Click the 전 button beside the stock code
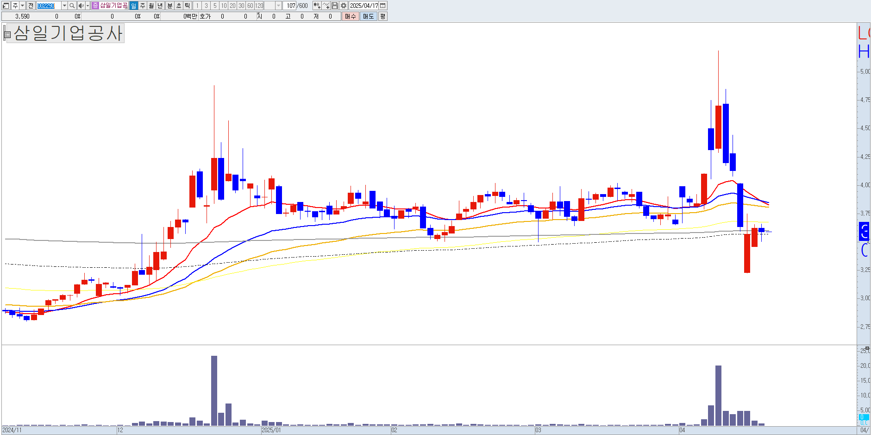Screen dimensions: 871x435 tap(31, 6)
